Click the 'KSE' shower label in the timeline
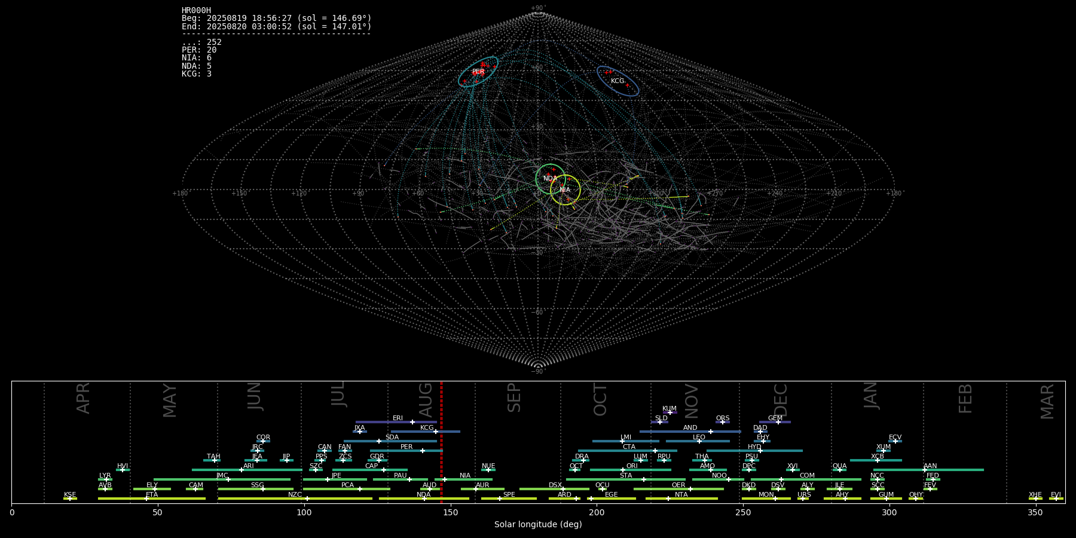This screenshot has width=1076, height=538. (70, 495)
